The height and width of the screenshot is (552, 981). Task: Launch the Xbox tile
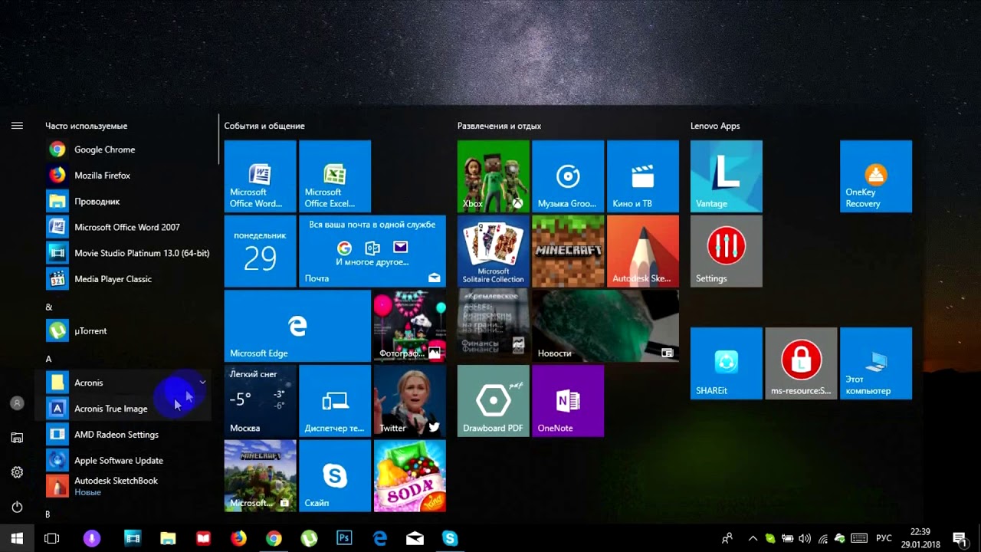pos(493,176)
